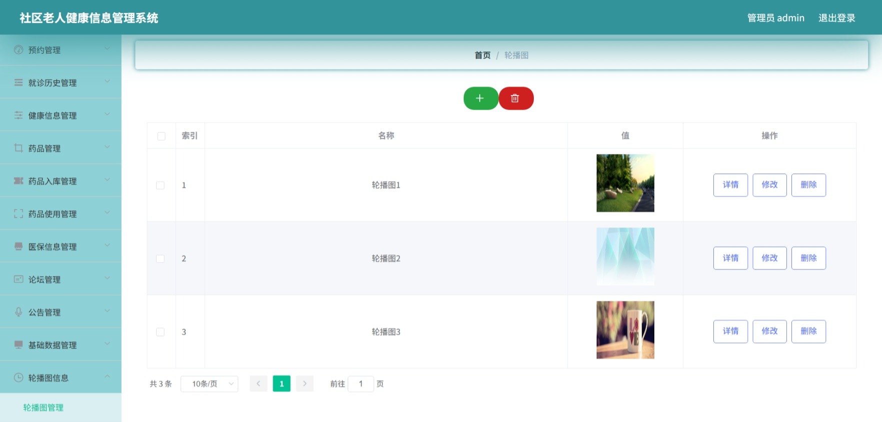Click the 就诊历史管理 list icon

click(x=19, y=82)
